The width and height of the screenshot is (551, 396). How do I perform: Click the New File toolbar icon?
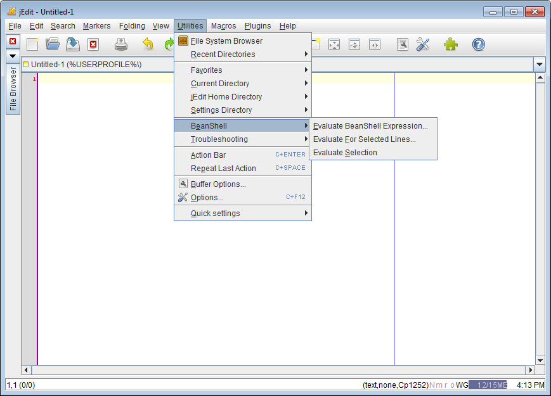(x=32, y=44)
